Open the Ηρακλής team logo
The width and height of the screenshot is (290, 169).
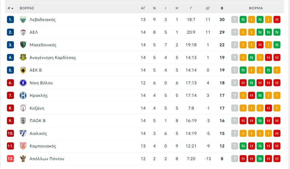[23, 95]
